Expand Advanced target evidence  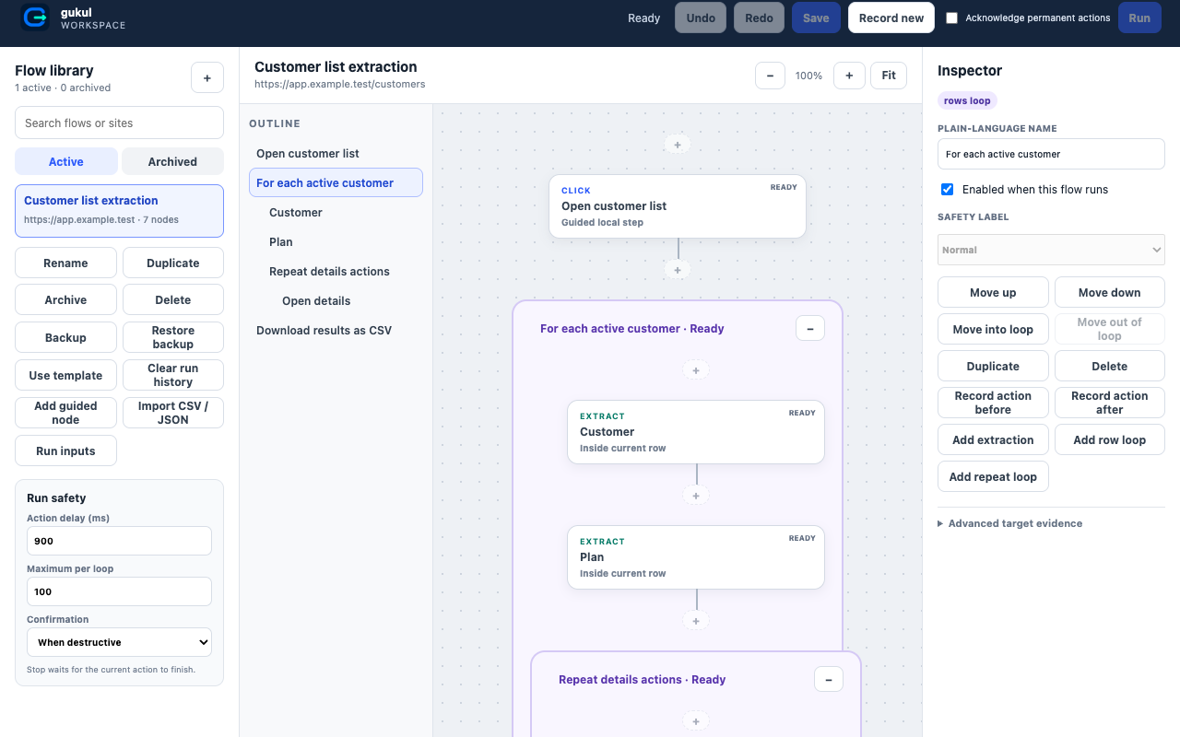click(1010, 523)
